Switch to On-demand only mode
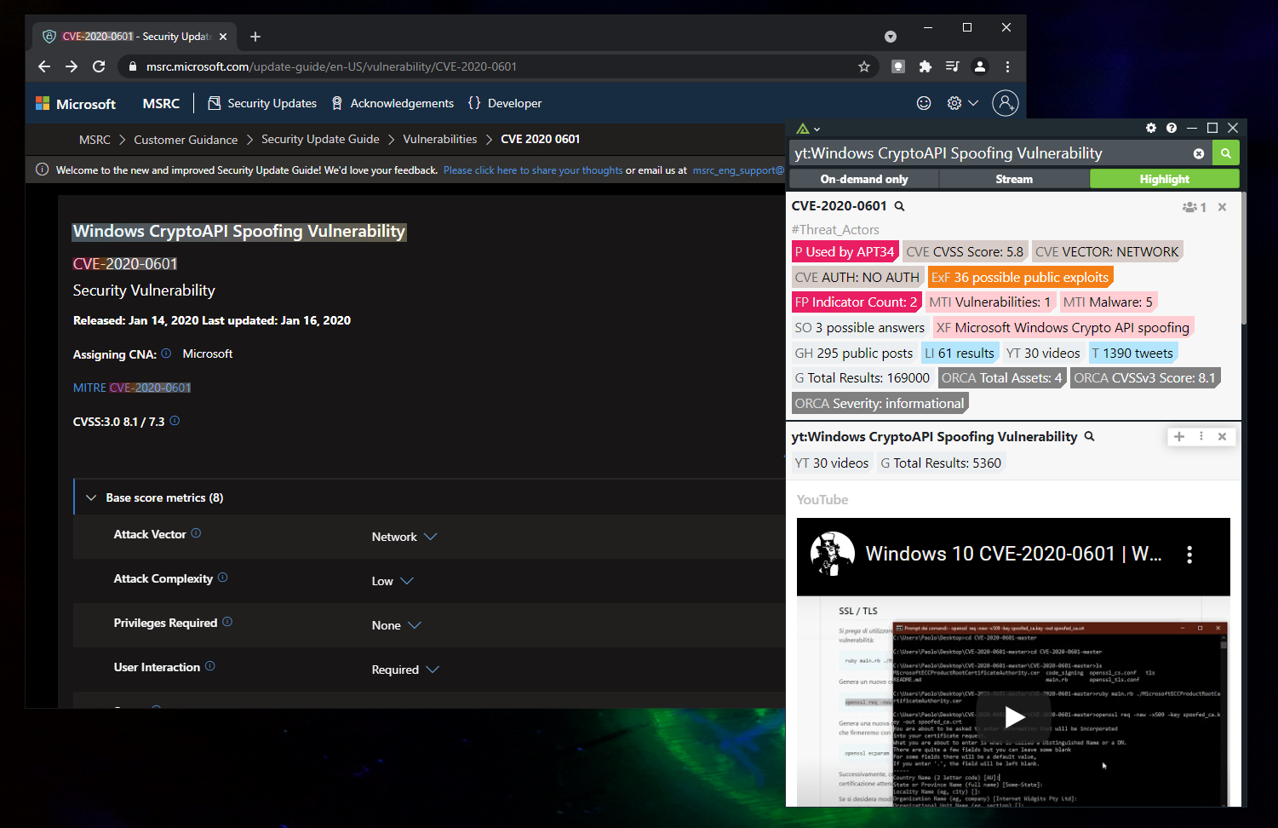This screenshot has width=1278, height=828. point(864,179)
